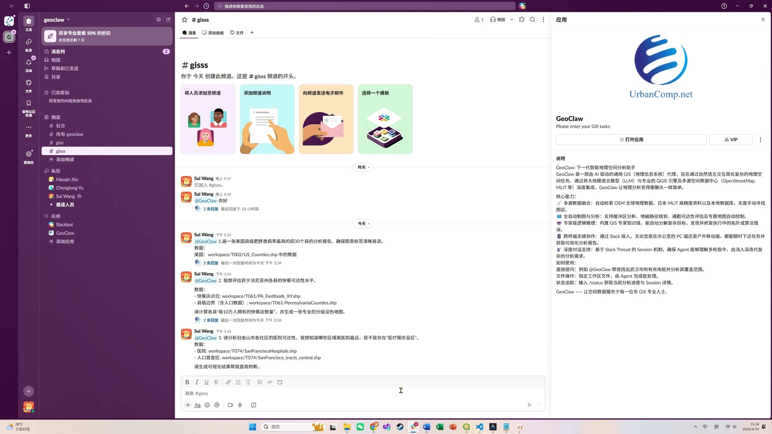Switch to the 消息 tab
This screenshot has width=772, height=434.
[189, 33]
